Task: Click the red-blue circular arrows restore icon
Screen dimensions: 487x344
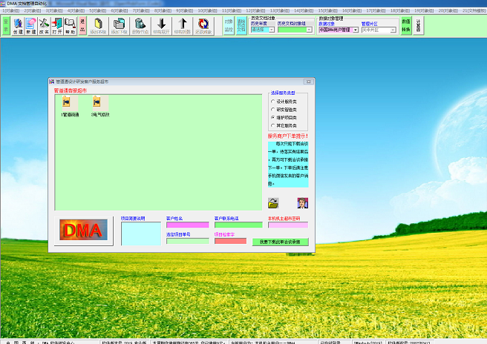Action: (x=203, y=26)
